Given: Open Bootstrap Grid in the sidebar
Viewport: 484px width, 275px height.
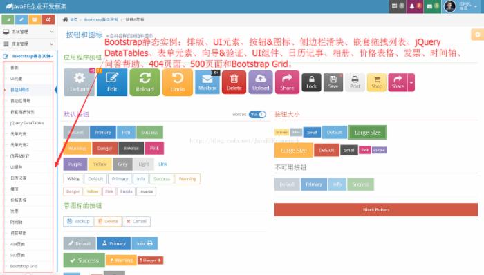Looking at the screenshot, I should [x=24, y=266].
